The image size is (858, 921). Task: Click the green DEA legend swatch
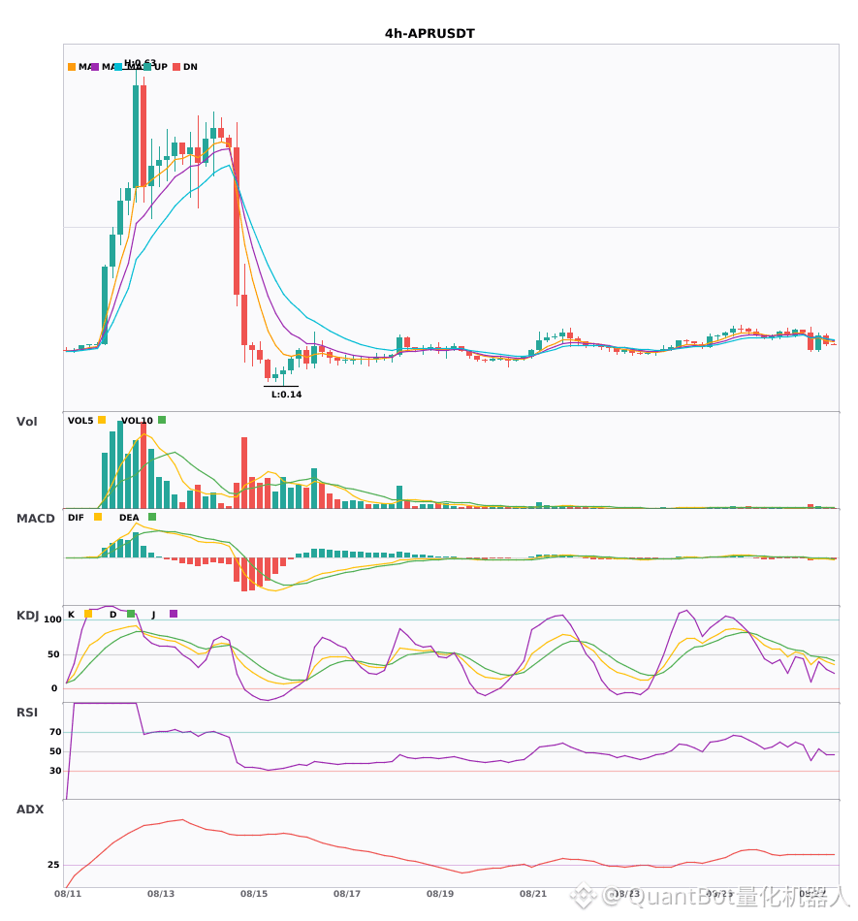(x=152, y=517)
